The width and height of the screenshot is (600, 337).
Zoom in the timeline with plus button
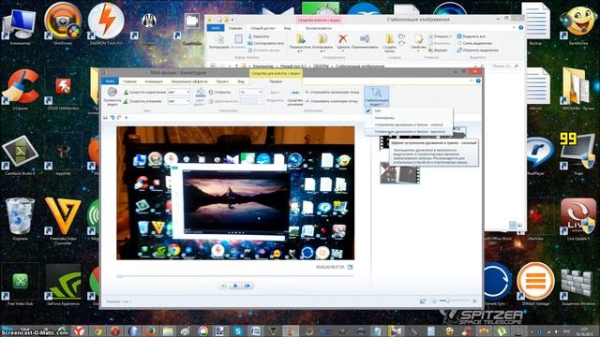474,301
